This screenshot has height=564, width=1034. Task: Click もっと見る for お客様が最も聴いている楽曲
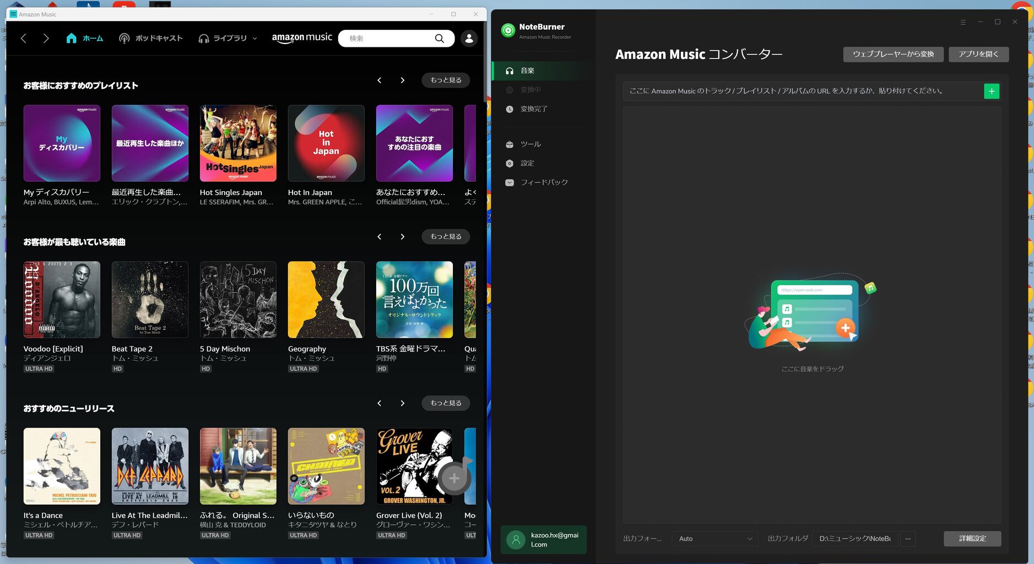(445, 236)
